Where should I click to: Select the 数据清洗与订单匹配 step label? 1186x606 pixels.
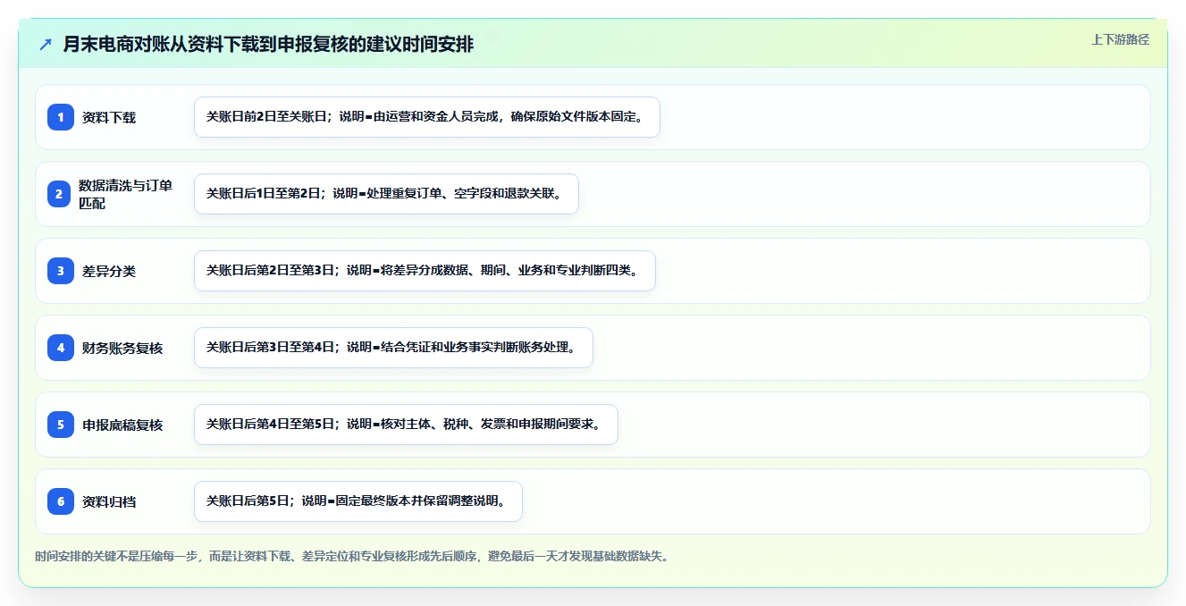point(126,194)
